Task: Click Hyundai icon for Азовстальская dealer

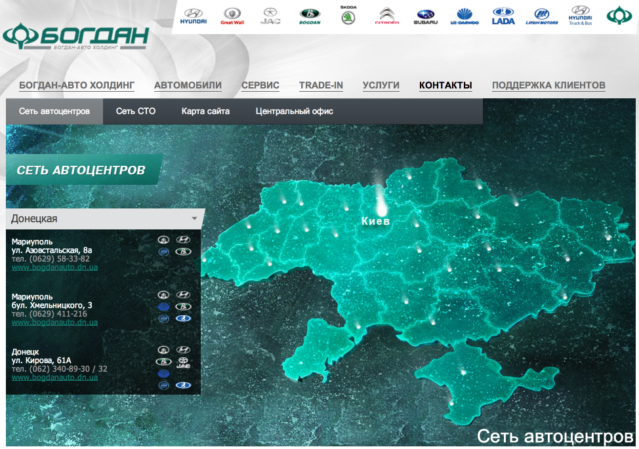Action: pos(183,240)
